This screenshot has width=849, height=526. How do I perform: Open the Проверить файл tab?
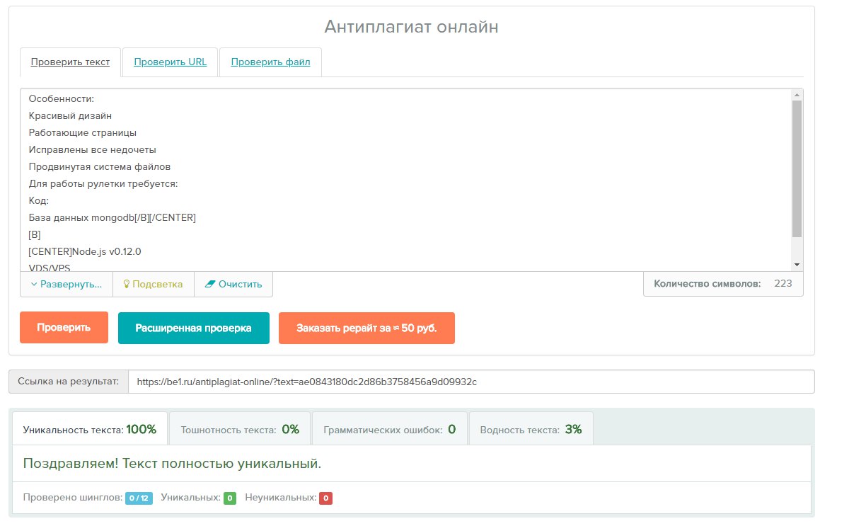pyautogui.click(x=270, y=62)
